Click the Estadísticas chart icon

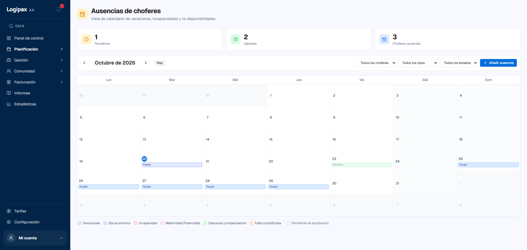(9, 104)
